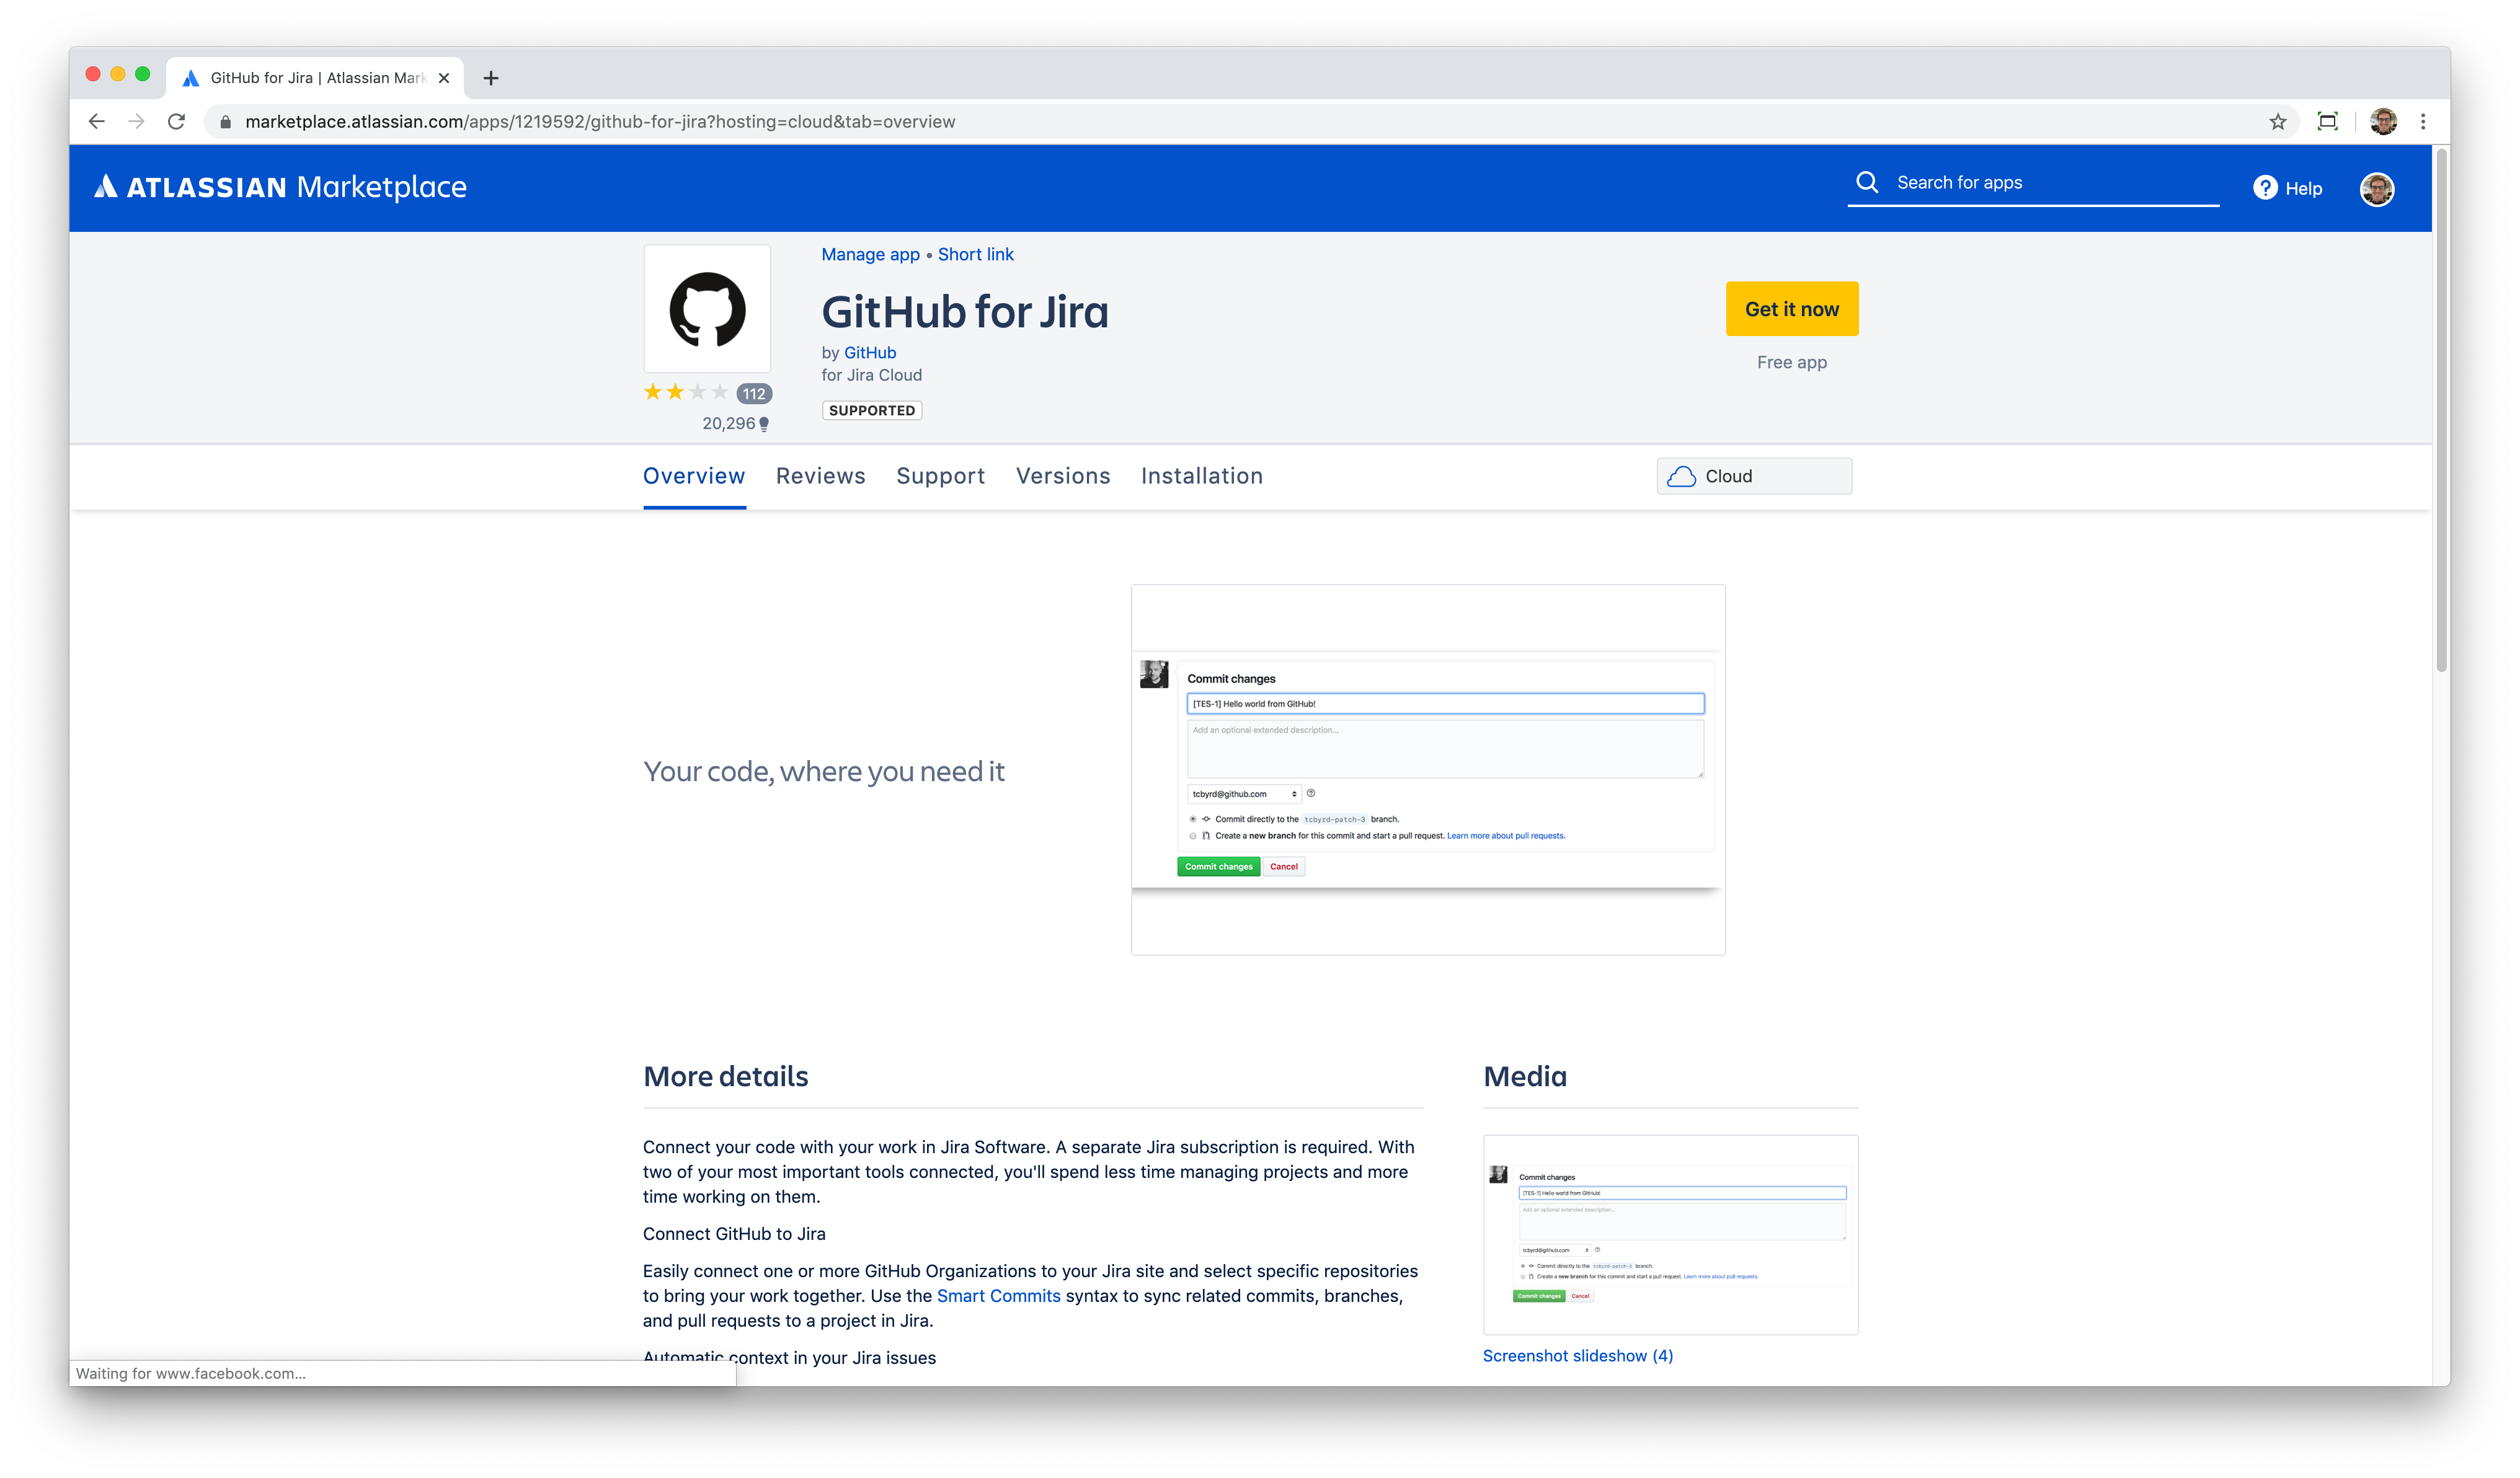Click the star rating for reviews
Viewport: 2520px width, 1478px height.
click(686, 392)
